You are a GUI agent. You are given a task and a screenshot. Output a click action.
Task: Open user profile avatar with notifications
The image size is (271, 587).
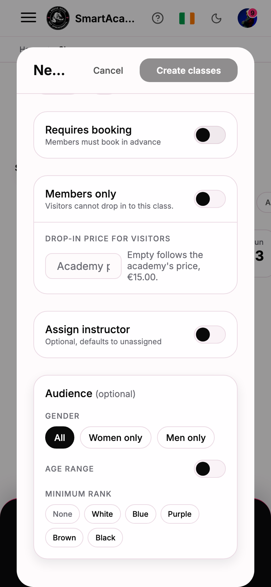pyautogui.click(x=247, y=18)
